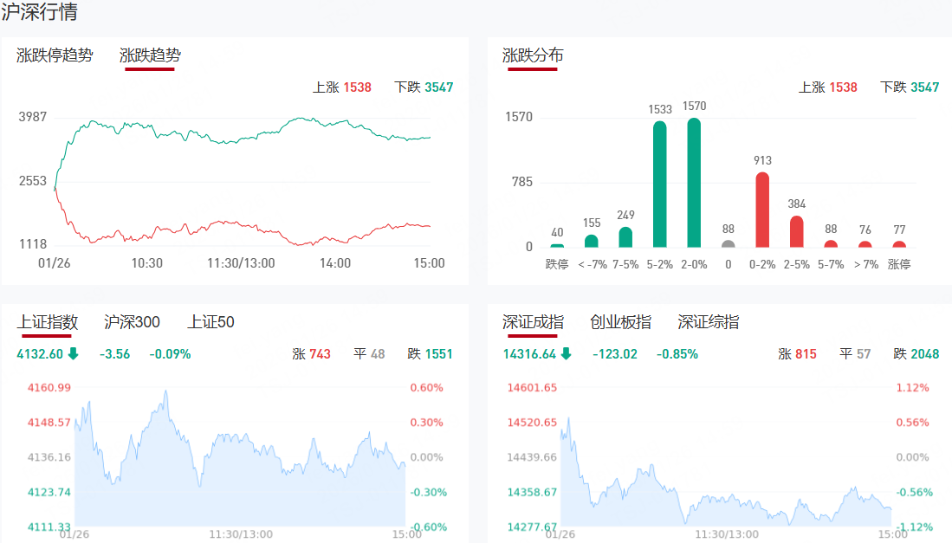The width and height of the screenshot is (952, 543).
Task: Click the red 5-7% rise bar
Action: pos(831,244)
